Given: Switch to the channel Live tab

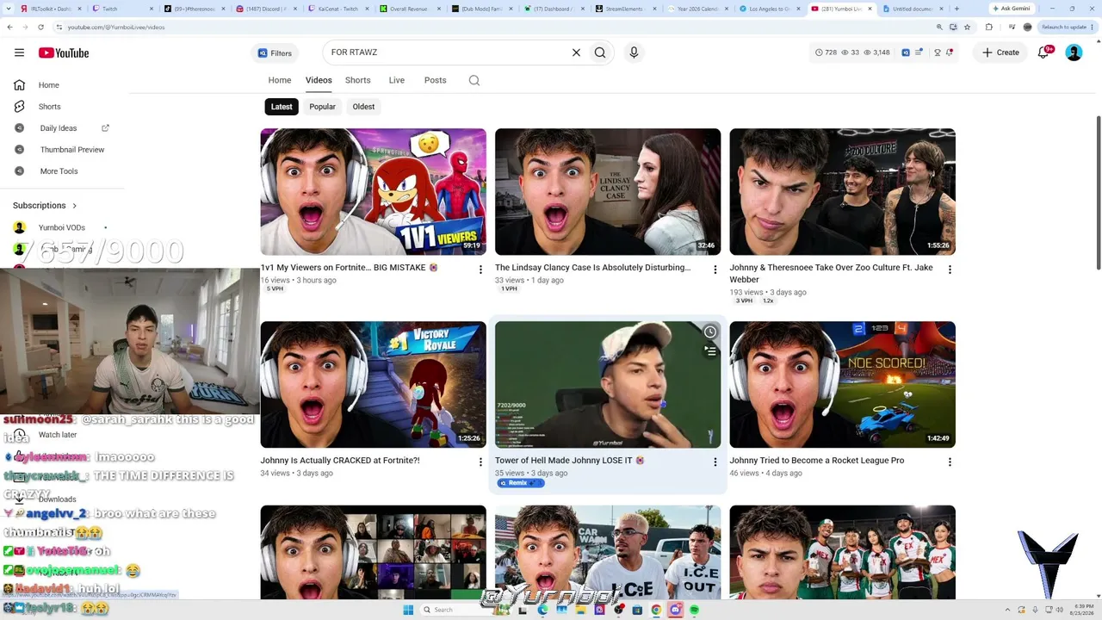Looking at the screenshot, I should tap(397, 80).
